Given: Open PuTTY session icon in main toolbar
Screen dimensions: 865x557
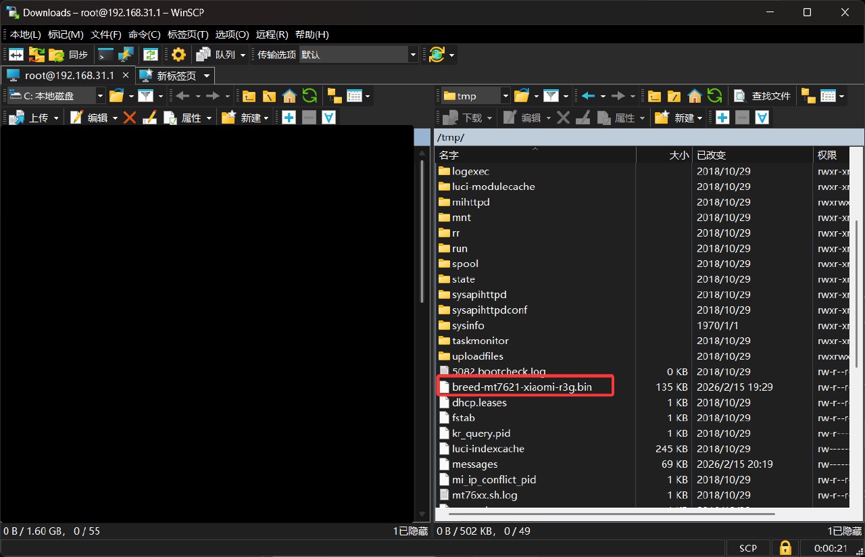Looking at the screenshot, I should tap(126, 55).
